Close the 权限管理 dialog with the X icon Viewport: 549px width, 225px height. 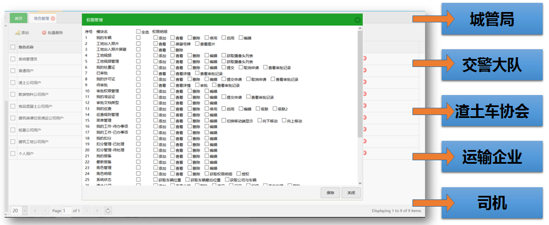pos(357,20)
